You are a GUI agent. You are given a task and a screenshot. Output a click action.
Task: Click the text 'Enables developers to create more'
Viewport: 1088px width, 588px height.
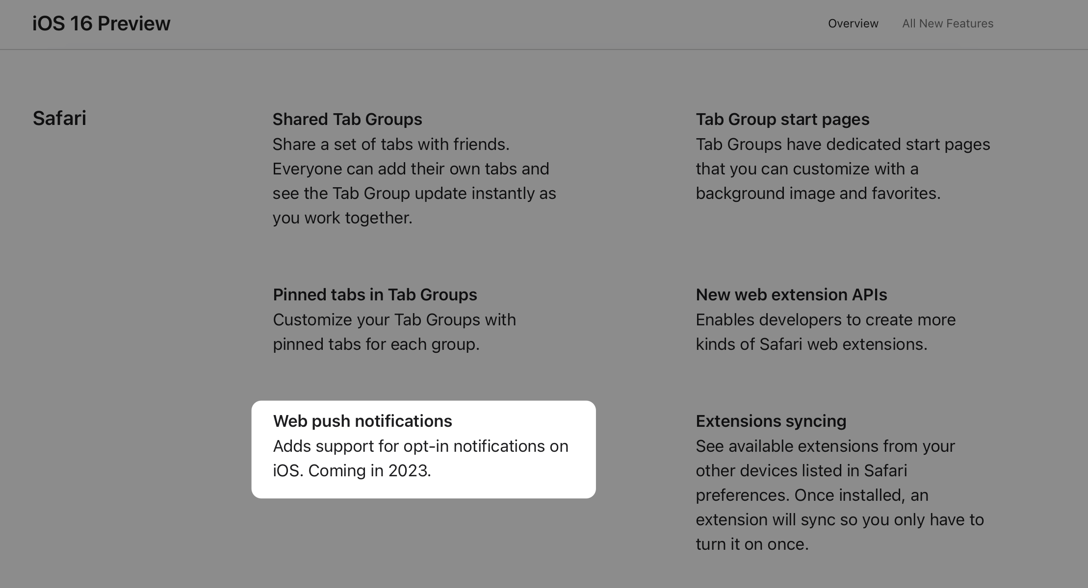tap(826, 319)
